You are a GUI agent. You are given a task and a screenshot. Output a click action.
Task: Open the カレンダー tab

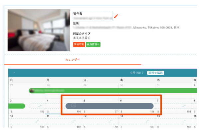72,60
